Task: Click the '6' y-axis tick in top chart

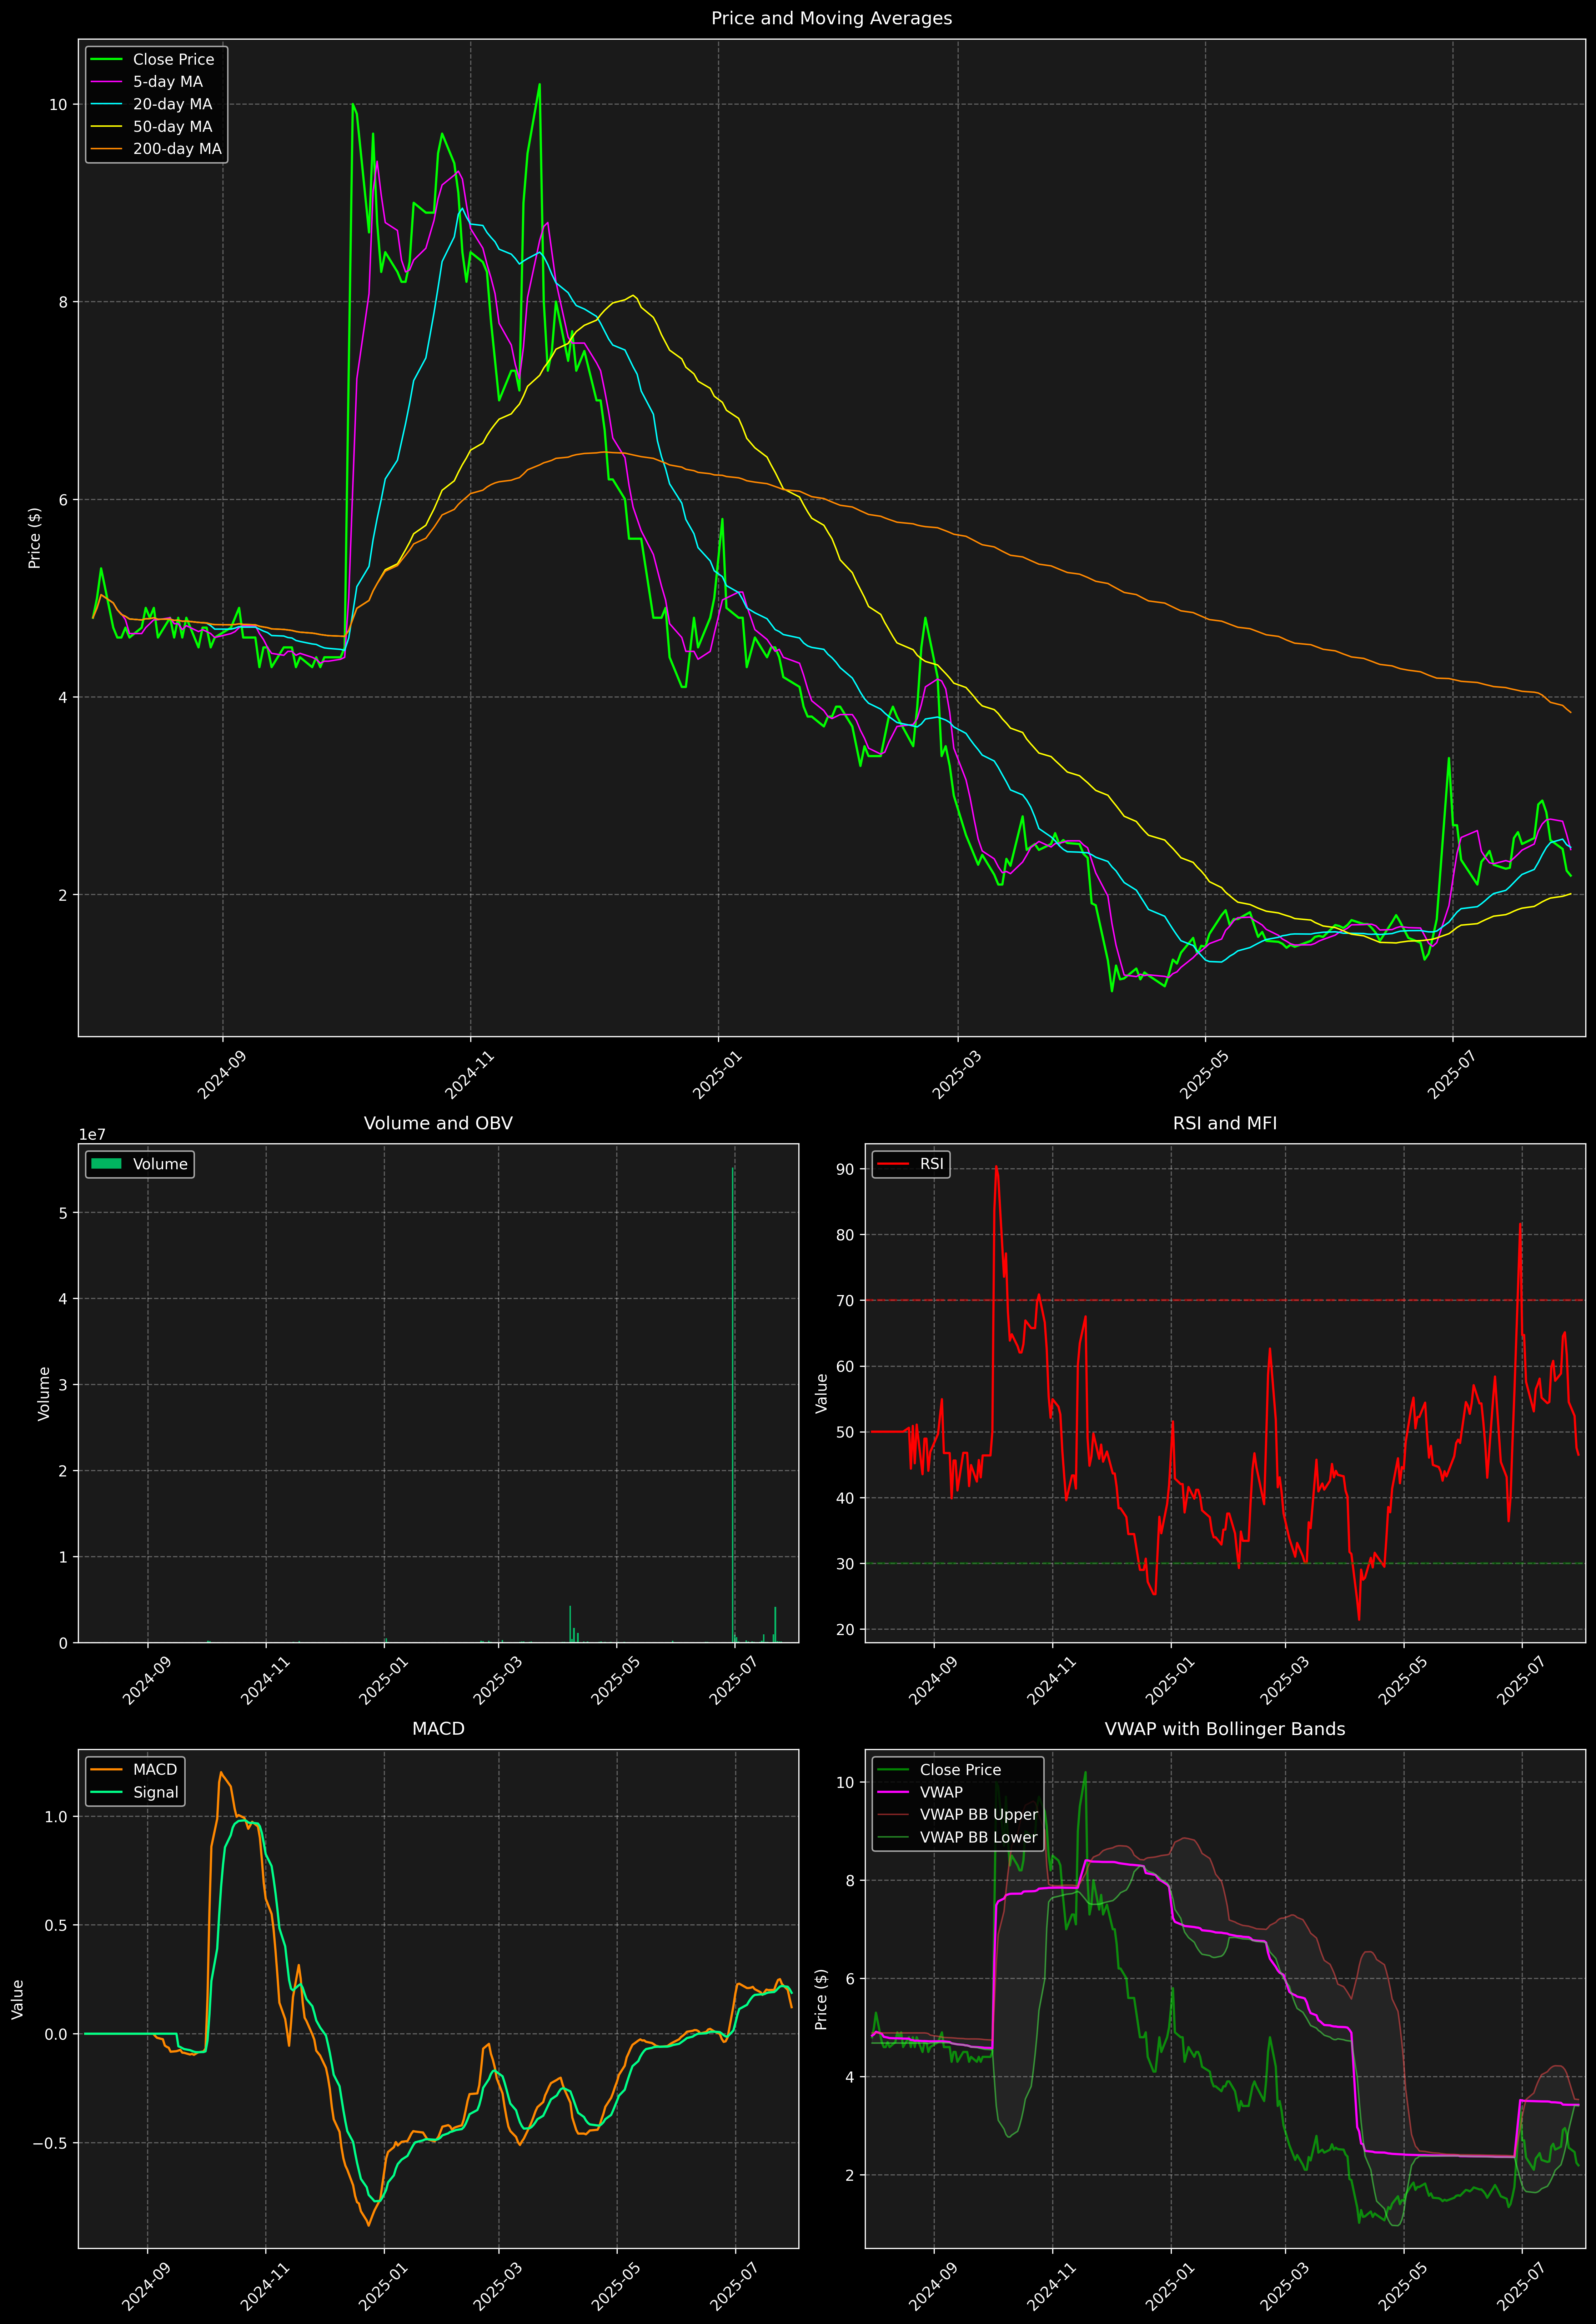Action: click(x=63, y=500)
